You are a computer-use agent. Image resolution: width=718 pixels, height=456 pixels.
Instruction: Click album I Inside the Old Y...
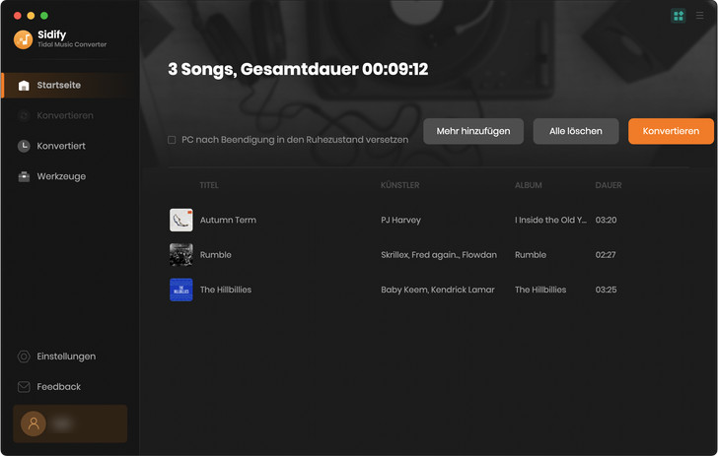click(550, 220)
